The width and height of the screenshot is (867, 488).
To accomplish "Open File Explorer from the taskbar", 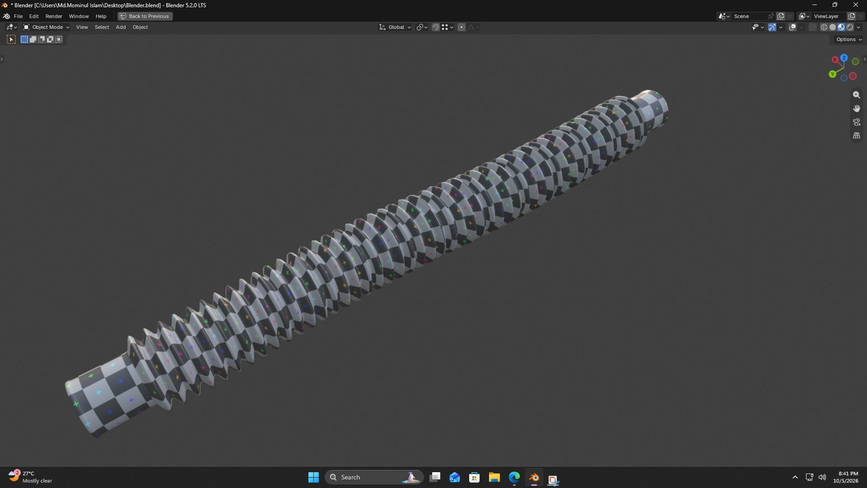I will pos(494,477).
